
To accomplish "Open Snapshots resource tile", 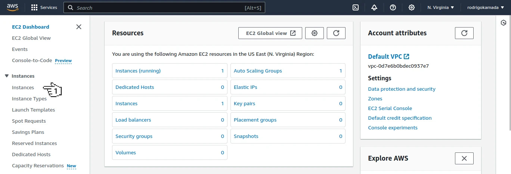I will 288,136.
